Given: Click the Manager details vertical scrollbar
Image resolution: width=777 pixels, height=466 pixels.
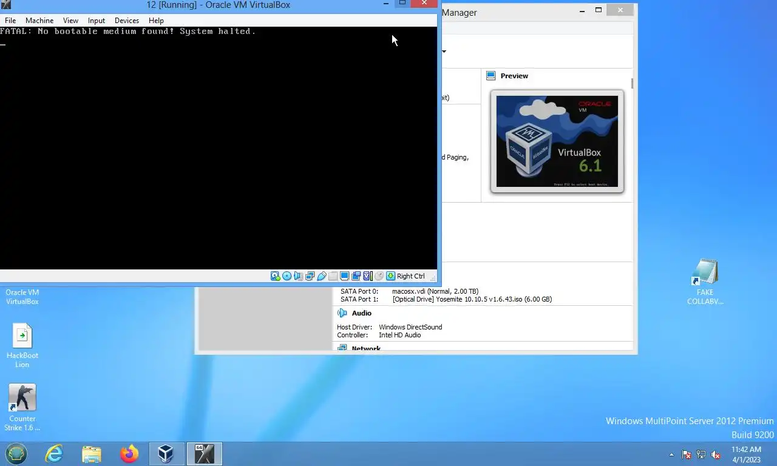Looking at the screenshot, I should pyautogui.click(x=632, y=84).
